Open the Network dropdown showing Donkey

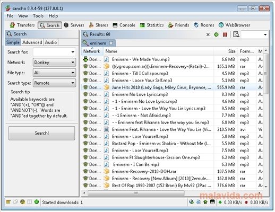[x=54, y=63]
